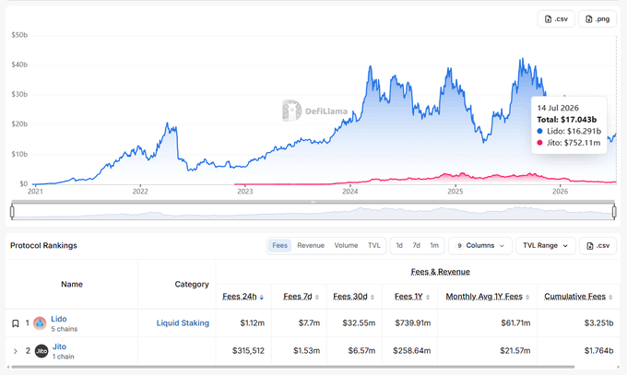Screen dimensions: 627x375
Task: Click Lido's $3.251b cumulative fees cell
Action: tap(598, 323)
